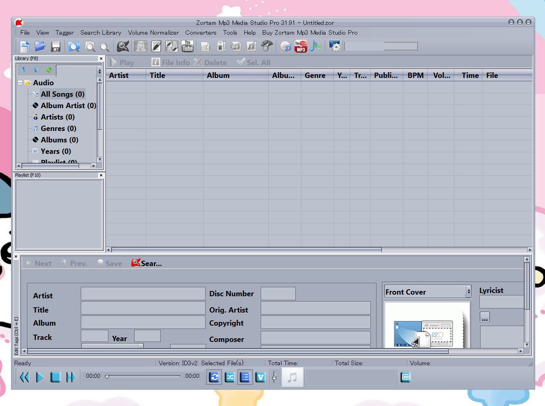Click the Save floppy disk icon

point(55,47)
